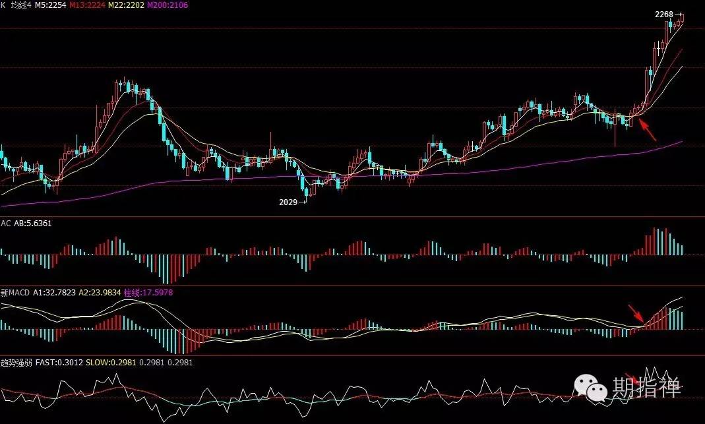The height and width of the screenshot is (424, 705).
Task: Select the A2:23.9834 MACD value
Action: tap(100, 293)
